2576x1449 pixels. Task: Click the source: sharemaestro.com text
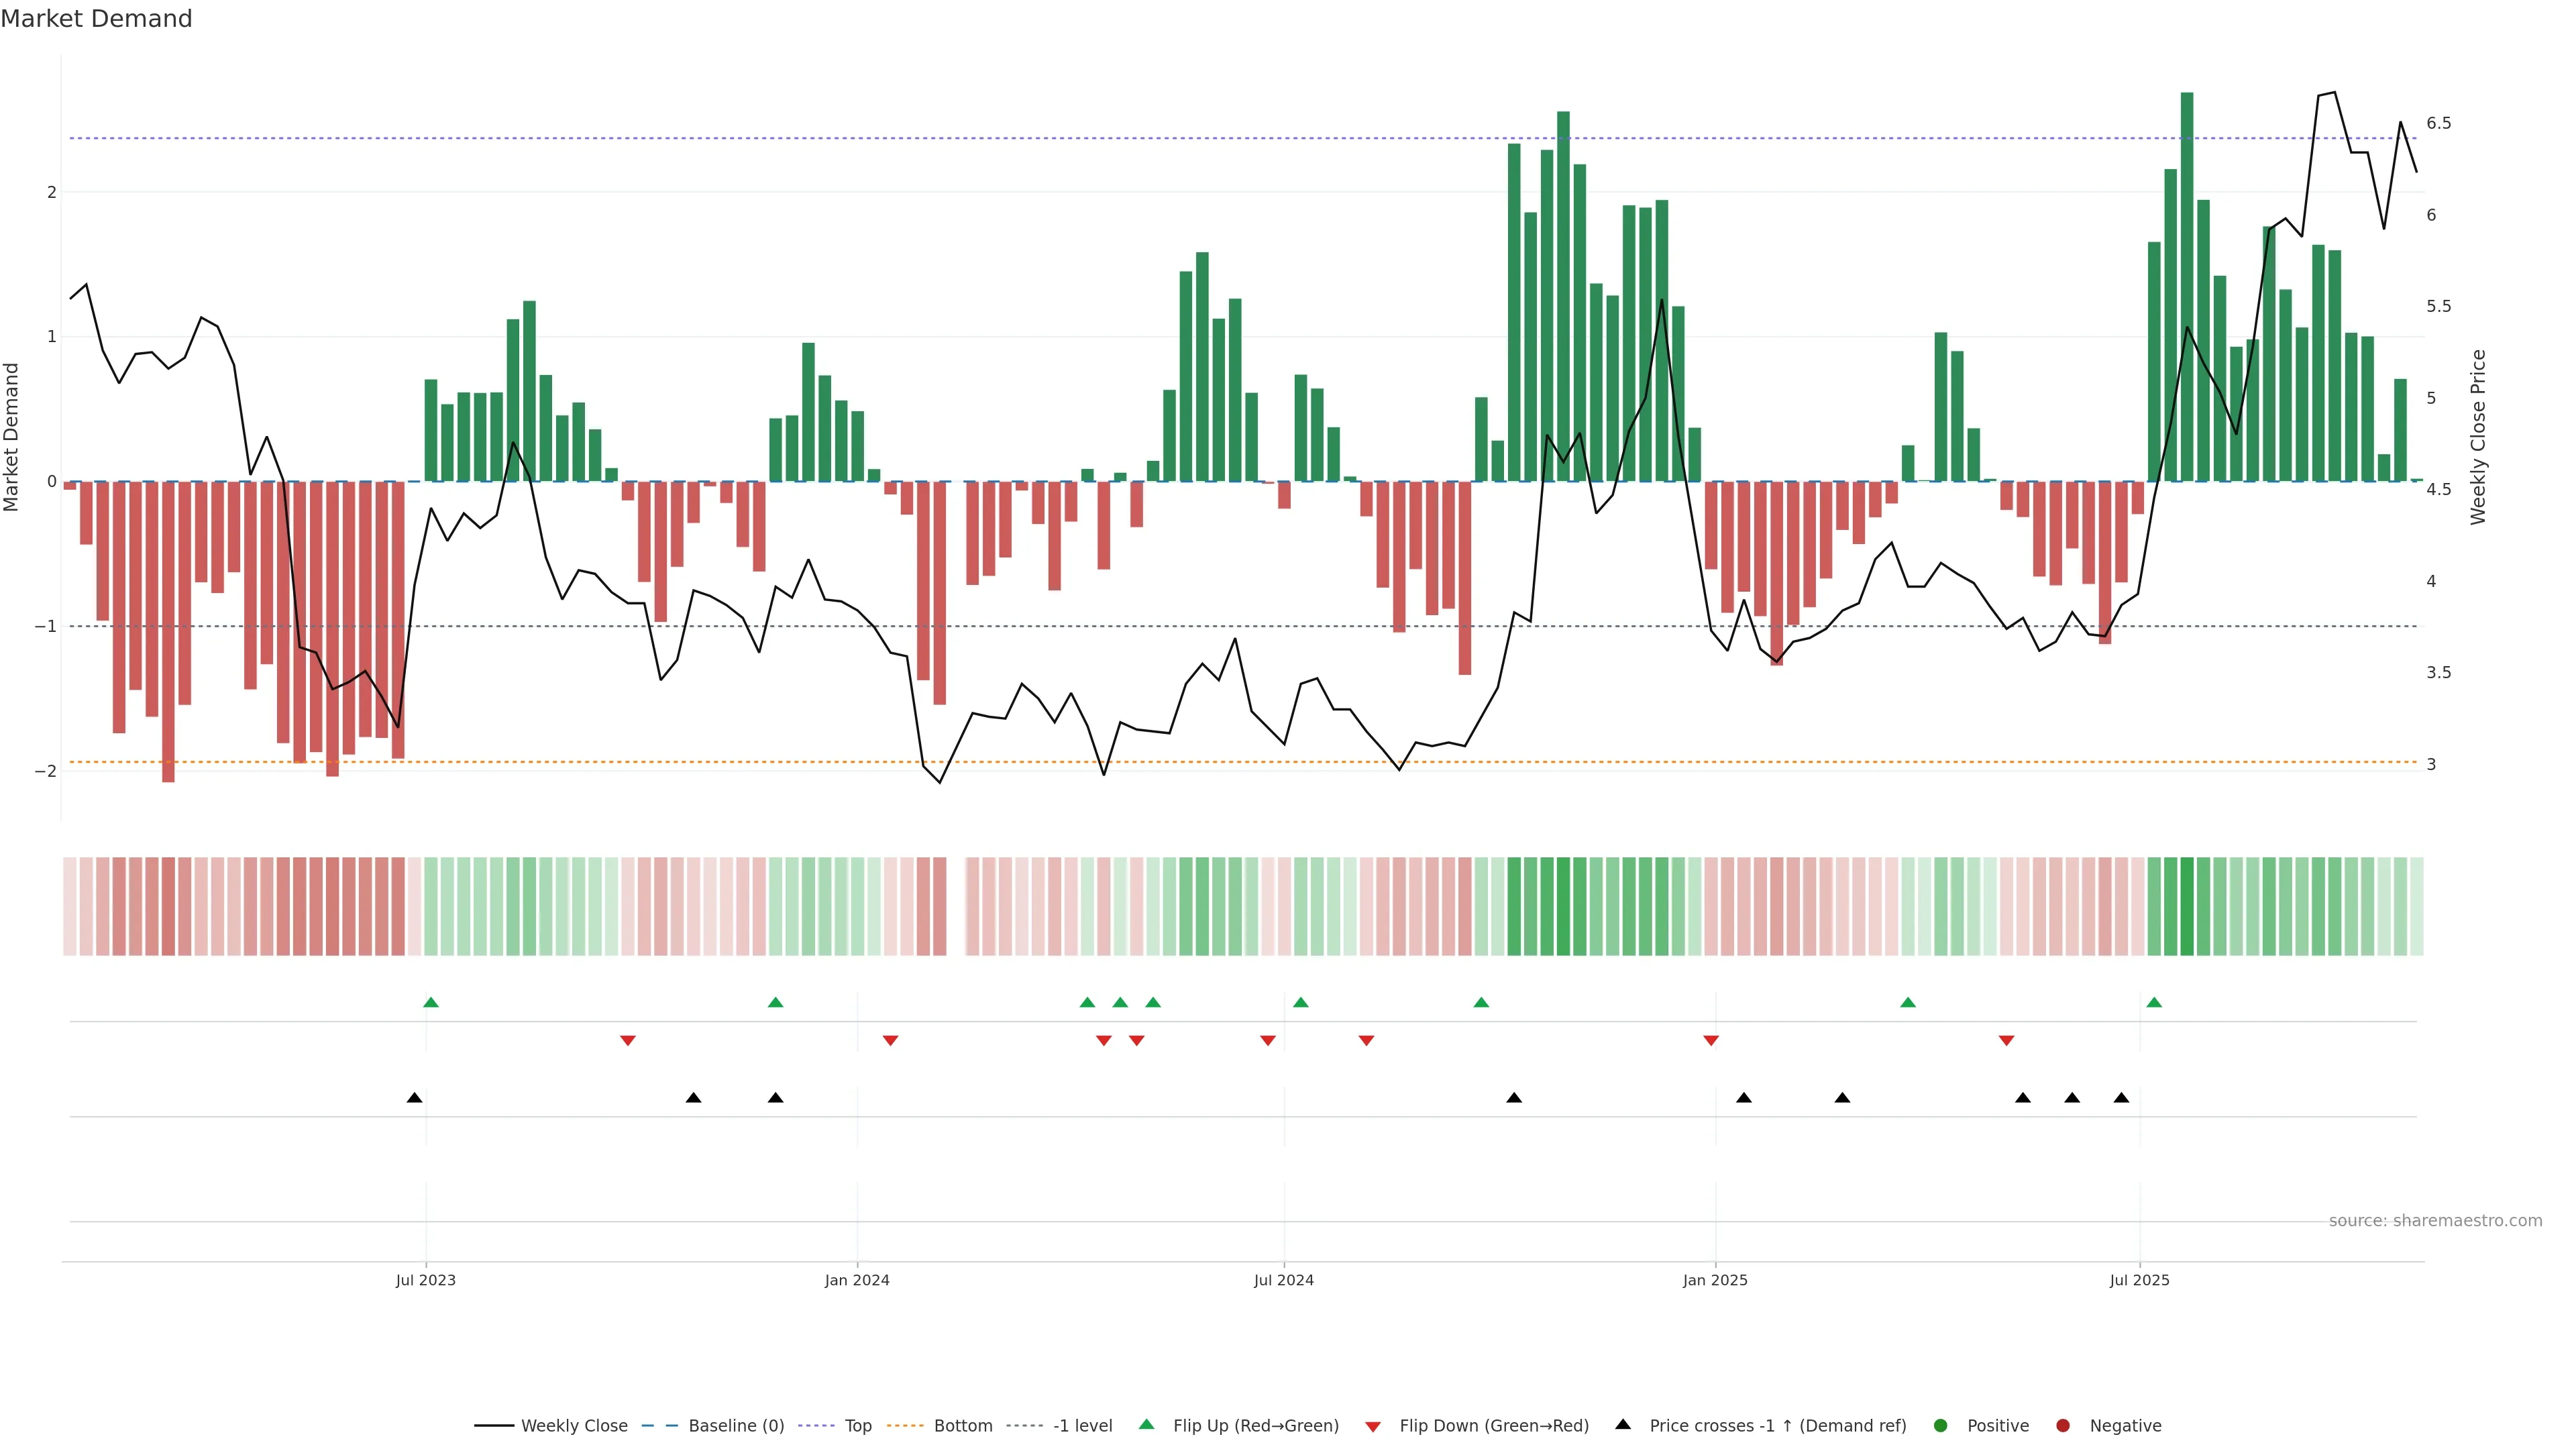2435,1220
